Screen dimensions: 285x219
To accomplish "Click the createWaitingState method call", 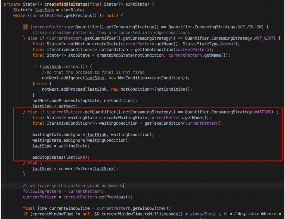I will (x=126, y=118).
